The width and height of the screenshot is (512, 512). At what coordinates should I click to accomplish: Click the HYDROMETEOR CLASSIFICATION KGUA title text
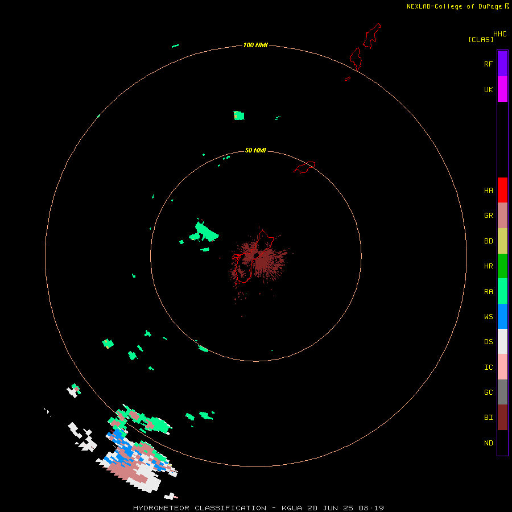(258, 508)
